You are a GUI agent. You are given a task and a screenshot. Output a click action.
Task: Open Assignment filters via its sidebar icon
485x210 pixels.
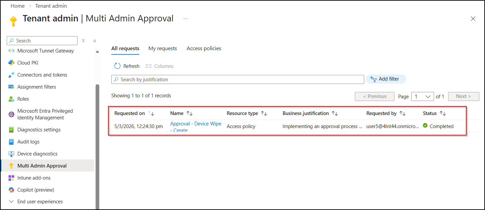pyautogui.click(x=11, y=87)
